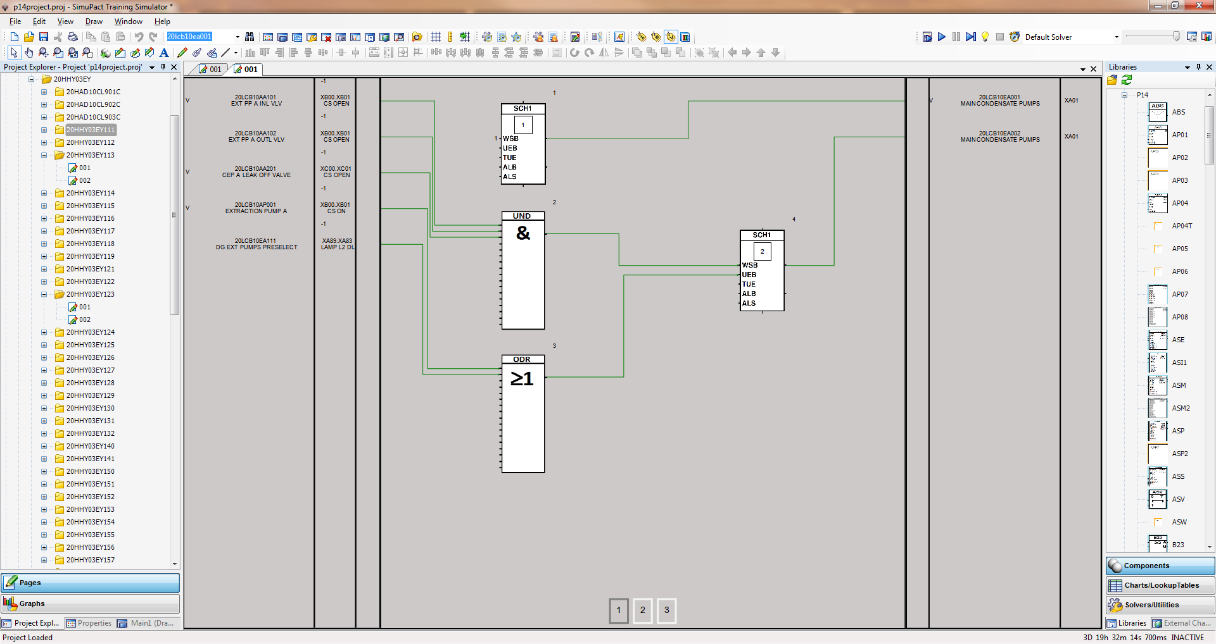Click the simulation speed slider handle
The image size is (1216, 644).
(1176, 37)
